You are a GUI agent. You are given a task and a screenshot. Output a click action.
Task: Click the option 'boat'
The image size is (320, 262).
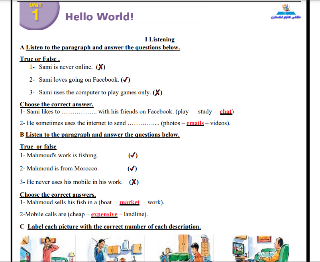106,202
